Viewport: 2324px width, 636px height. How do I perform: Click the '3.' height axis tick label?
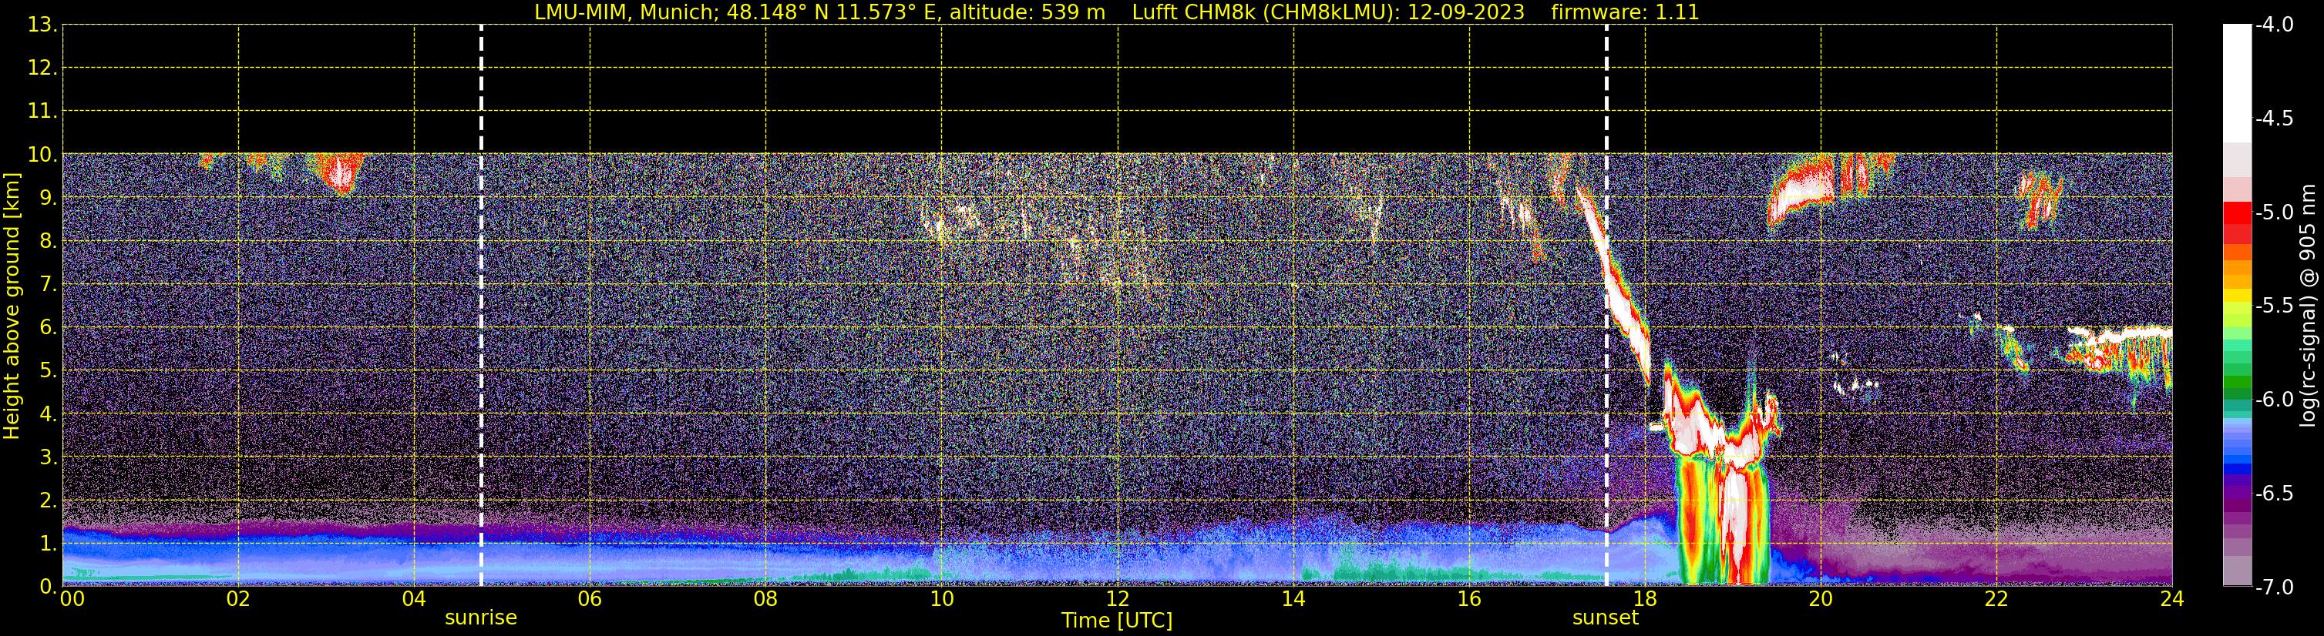(x=48, y=457)
